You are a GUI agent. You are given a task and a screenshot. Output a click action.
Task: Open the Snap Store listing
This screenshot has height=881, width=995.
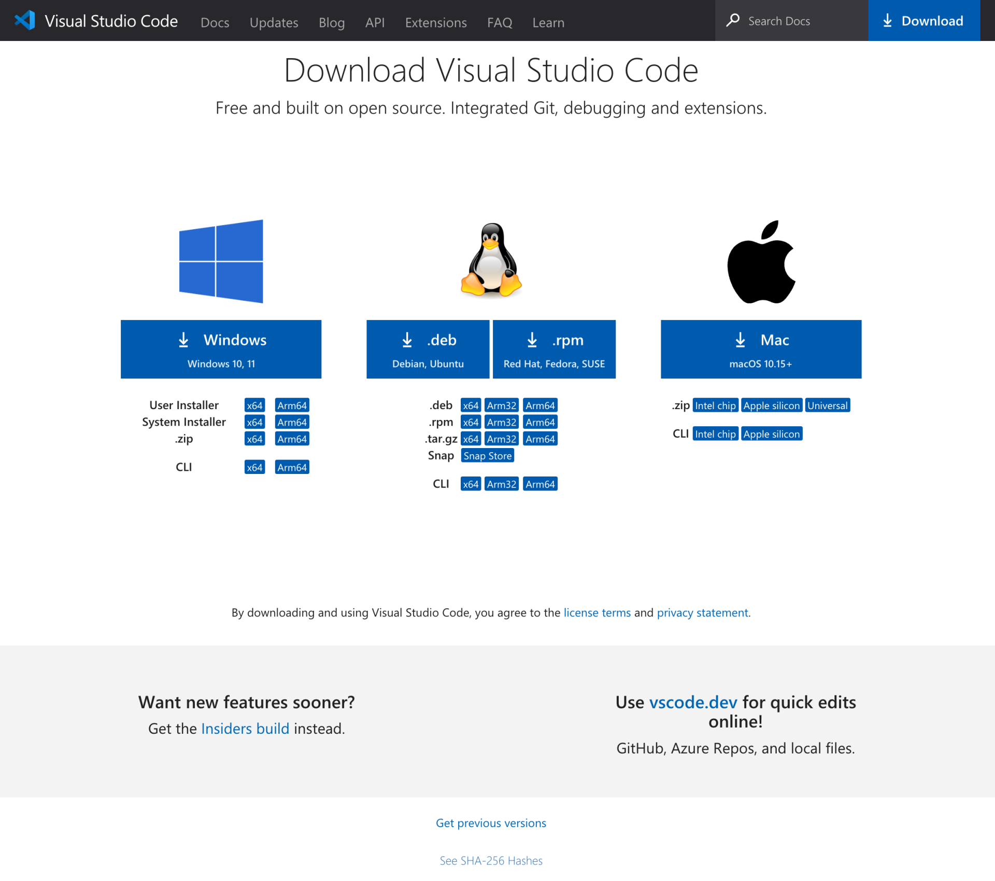pyautogui.click(x=487, y=455)
